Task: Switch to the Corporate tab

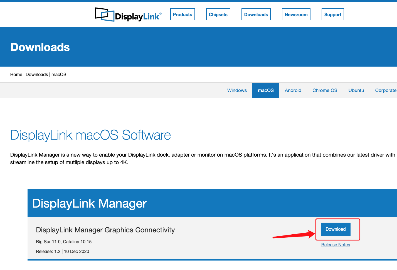Action: pos(386,90)
